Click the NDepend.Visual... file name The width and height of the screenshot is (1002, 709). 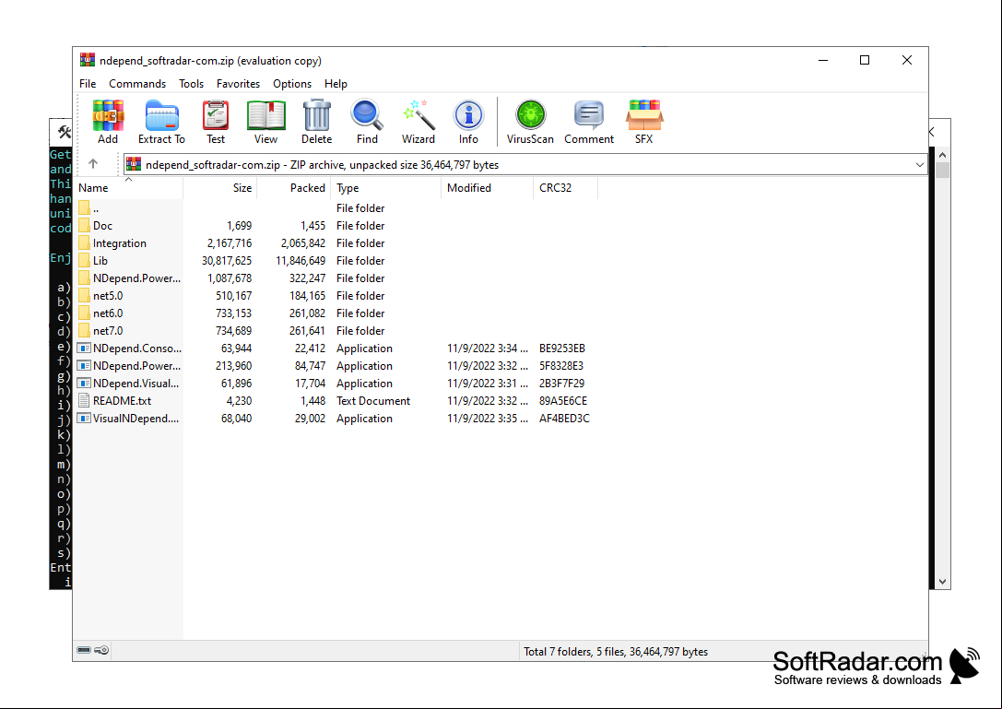pyautogui.click(x=136, y=384)
